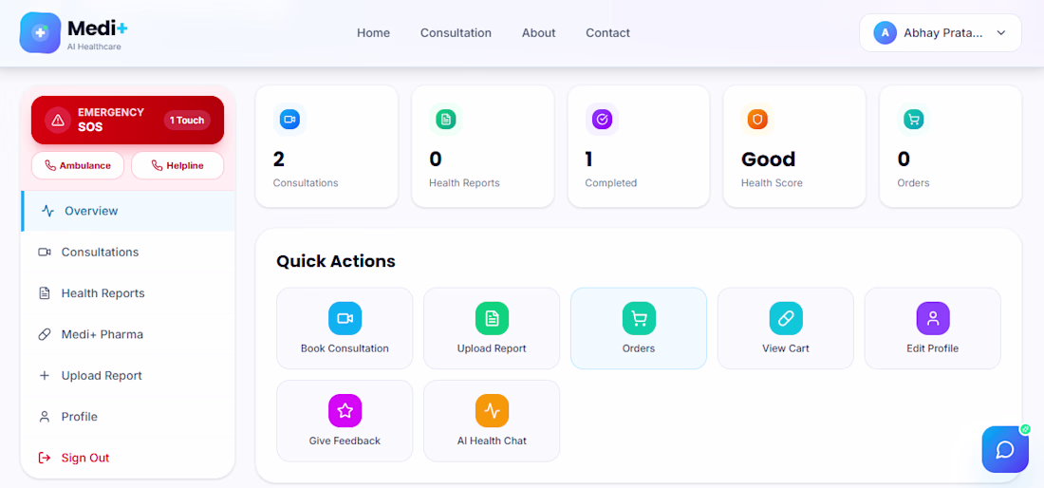The width and height of the screenshot is (1044, 488).
Task: Click the 1 Touch badge
Action: point(187,121)
